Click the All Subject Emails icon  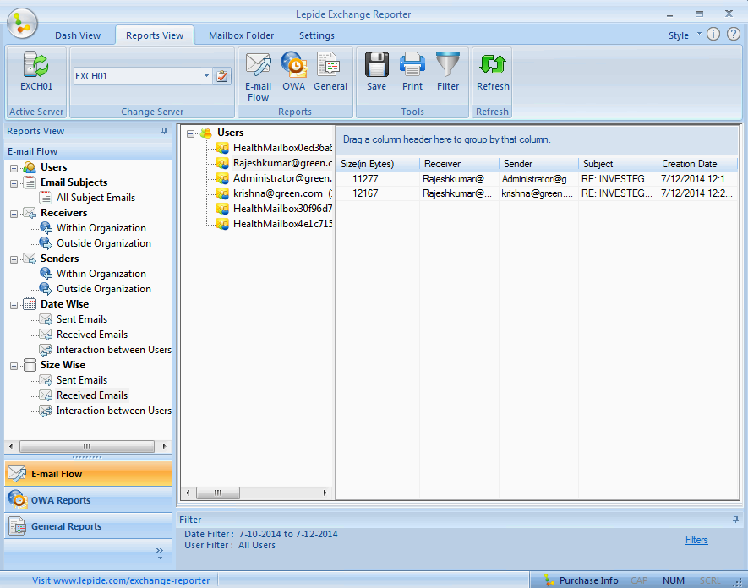pyautogui.click(x=46, y=198)
